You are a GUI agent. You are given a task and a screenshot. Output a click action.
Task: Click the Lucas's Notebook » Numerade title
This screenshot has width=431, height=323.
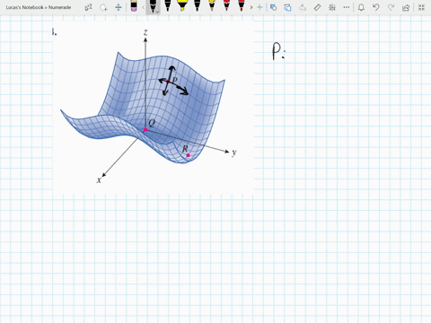(39, 7)
